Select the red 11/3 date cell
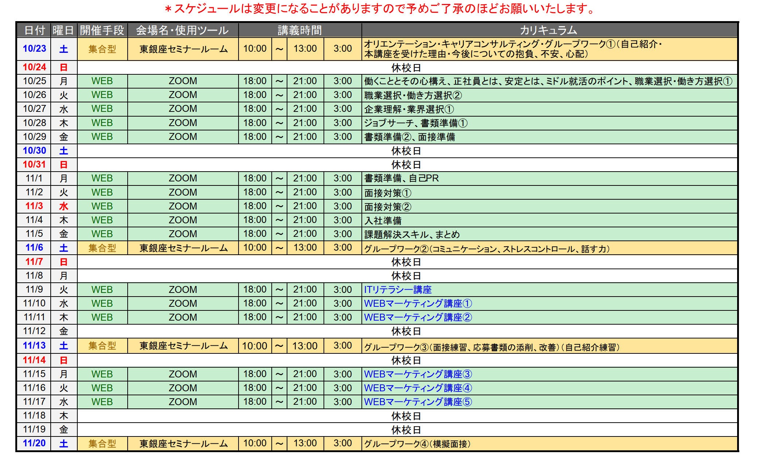The width and height of the screenshot is (759, 474). 34,206
